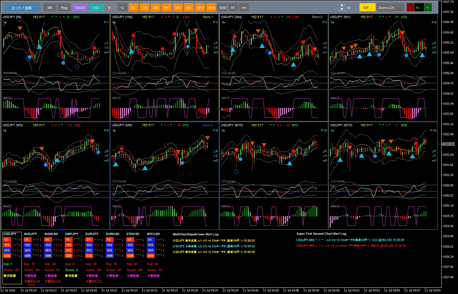458x294 pixels.
Task: Toggle the teal CCI button
Action: click(x=96, y=8)
